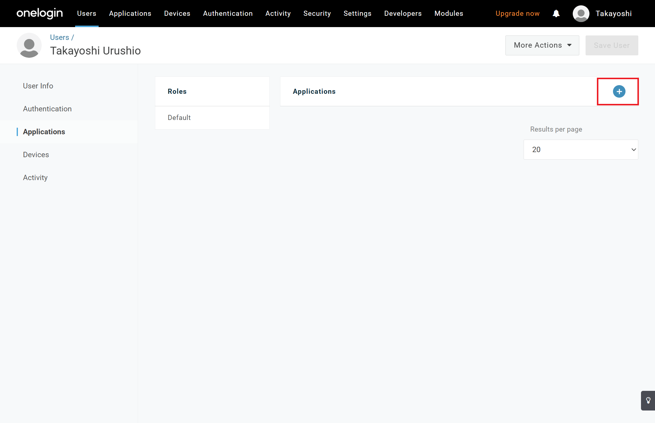655x423 pixels.
Task: Click the lightbulb help icon
Action: pos(648,400)
